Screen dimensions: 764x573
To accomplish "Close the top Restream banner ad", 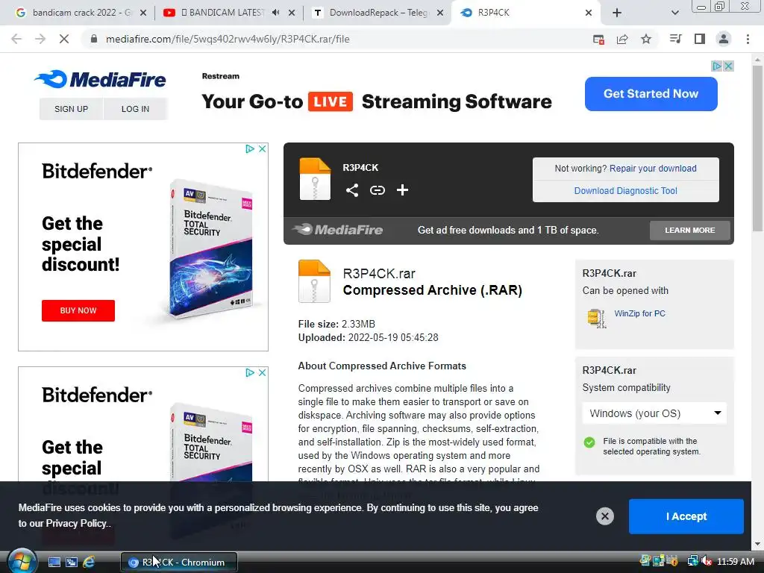I will pyautogui.click(x=728, y=66).
